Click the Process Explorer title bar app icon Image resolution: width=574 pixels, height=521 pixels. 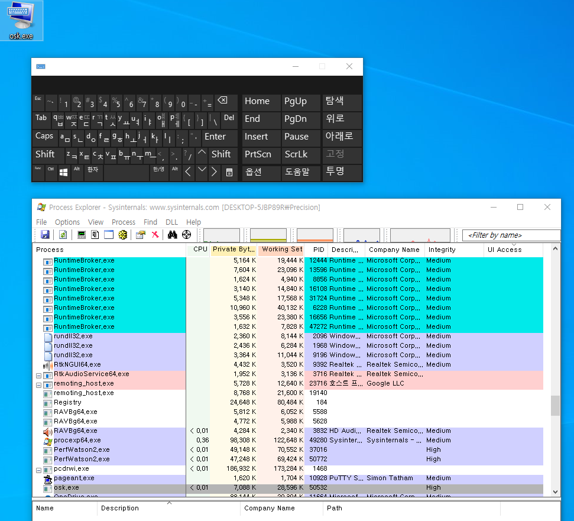click(41, 207)
